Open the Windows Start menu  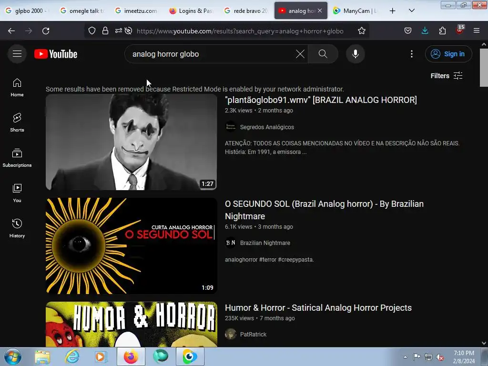(13, 356)
